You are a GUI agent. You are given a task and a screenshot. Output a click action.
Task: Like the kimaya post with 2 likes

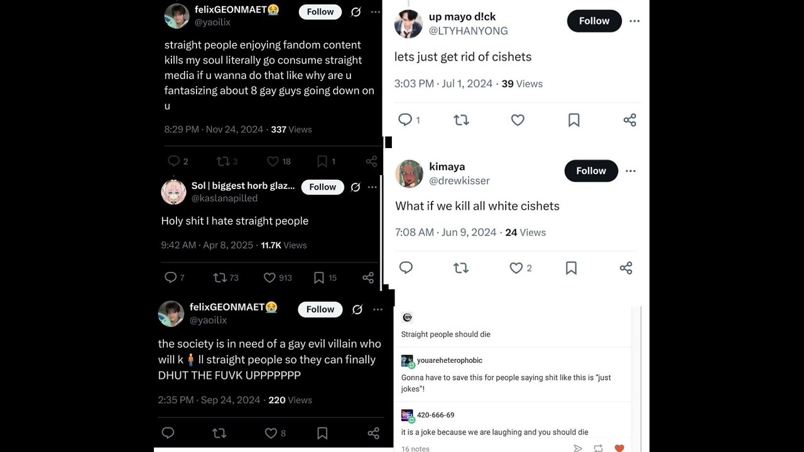tap(516, 268)
